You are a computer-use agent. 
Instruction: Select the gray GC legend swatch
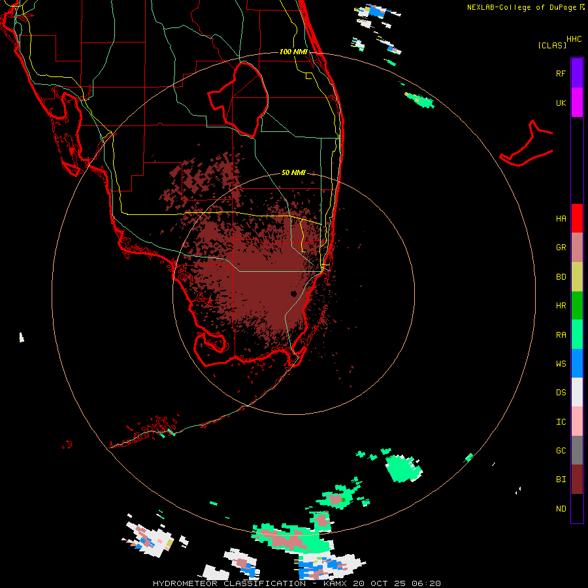tap(577, 450)
